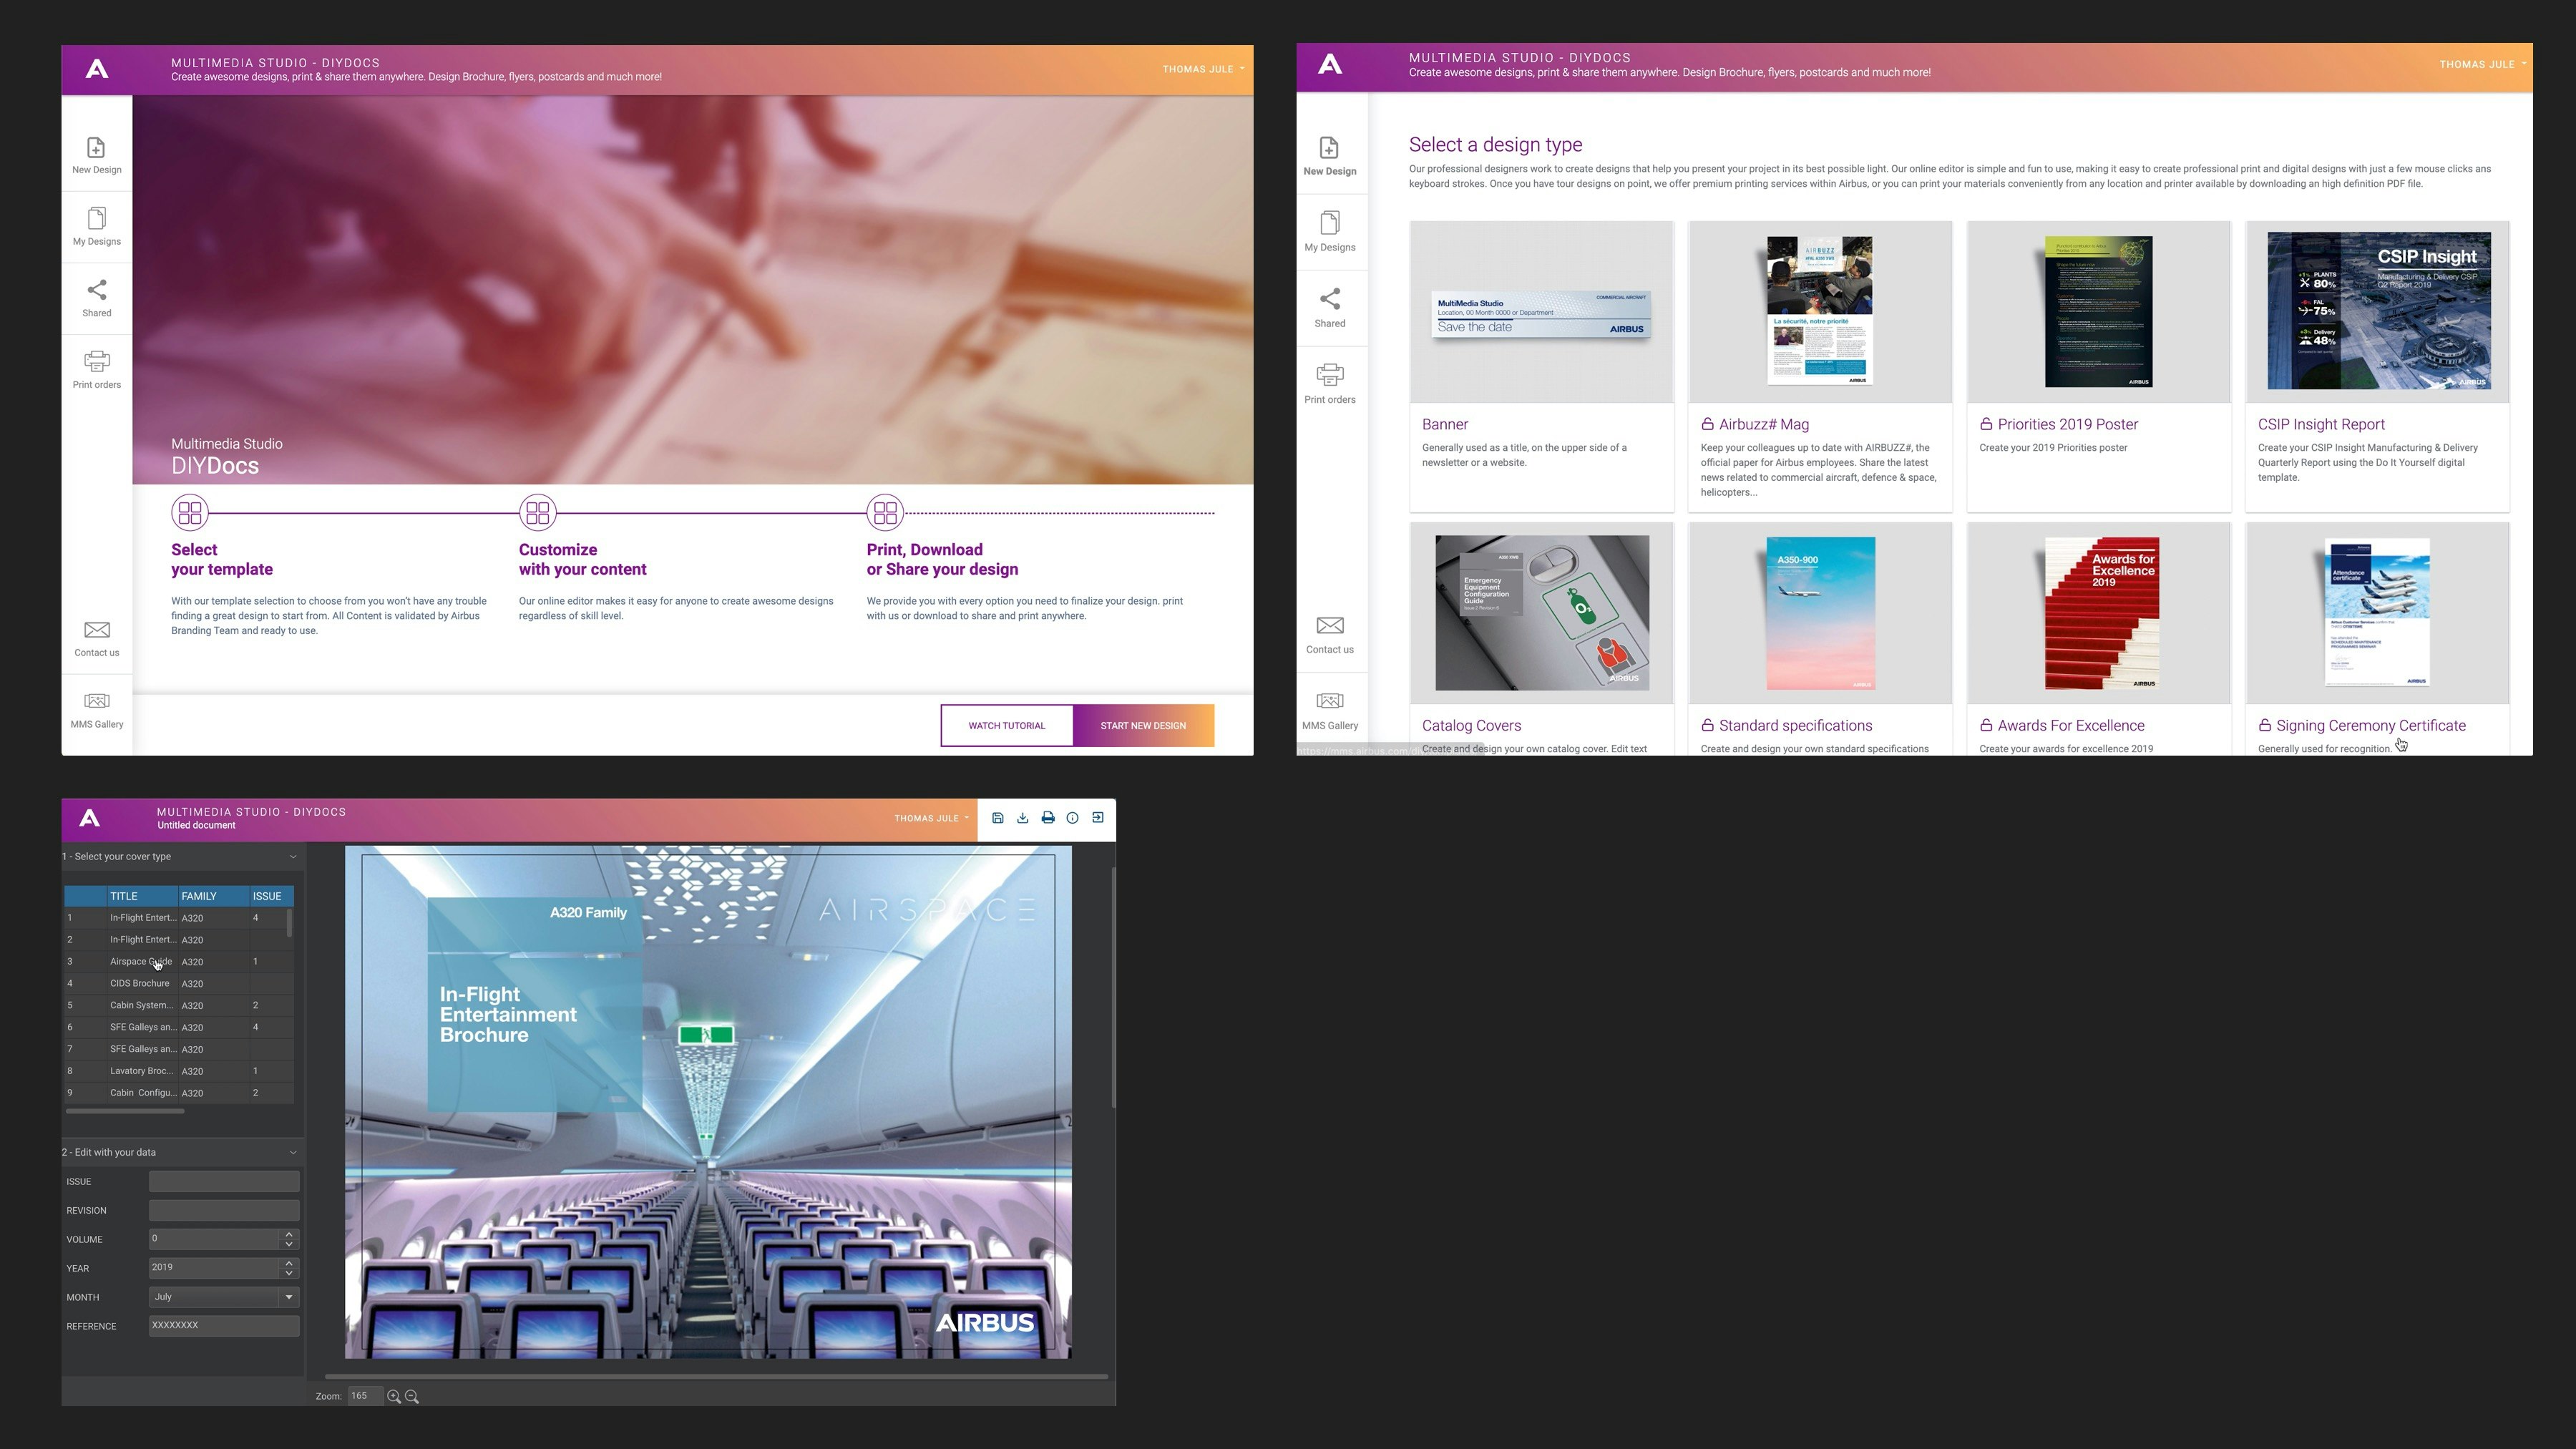Open Print orders on the DIYDocs landing page
The image size is (2576, 1449).
point(96,369)
